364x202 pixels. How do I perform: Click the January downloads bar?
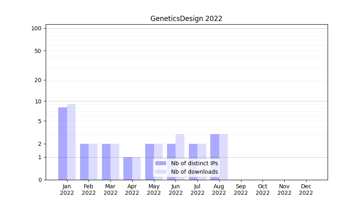click(71, 142)
